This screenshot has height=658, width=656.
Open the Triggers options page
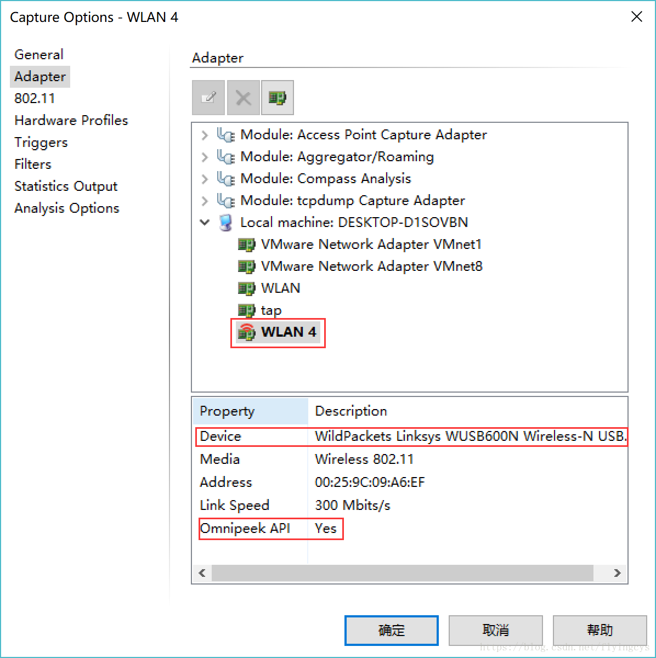[41, 142]
